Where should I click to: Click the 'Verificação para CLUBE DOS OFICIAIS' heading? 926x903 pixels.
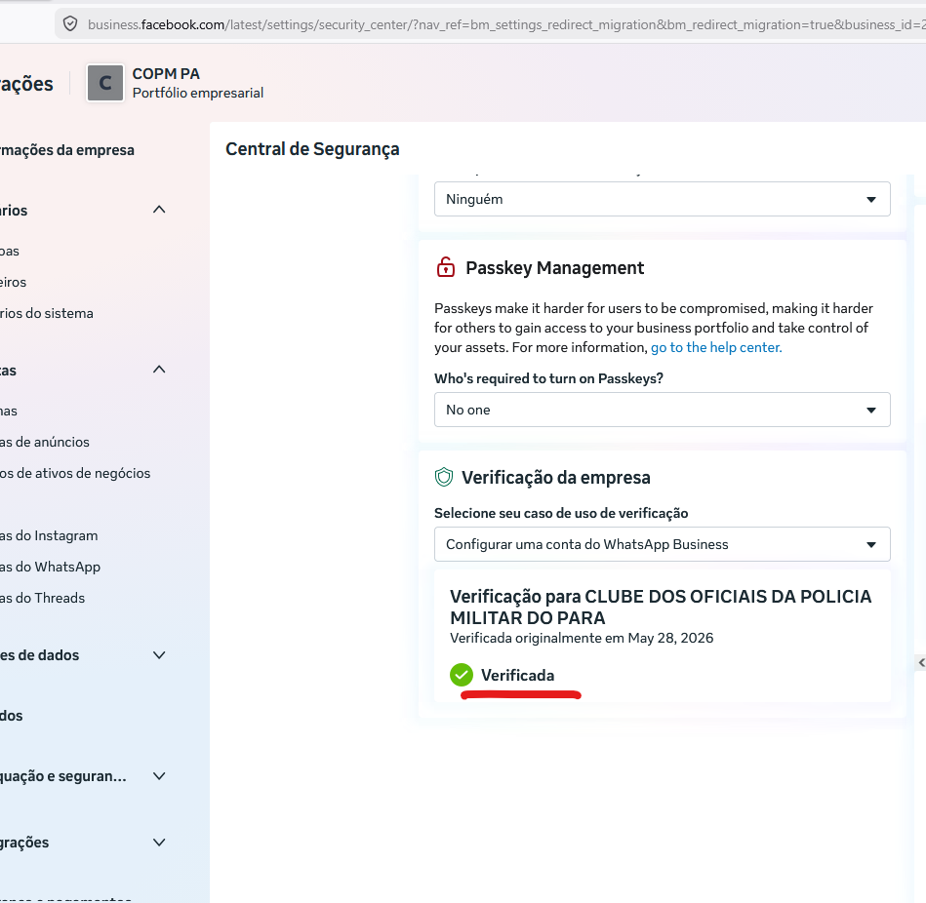(x=661, y=608)
